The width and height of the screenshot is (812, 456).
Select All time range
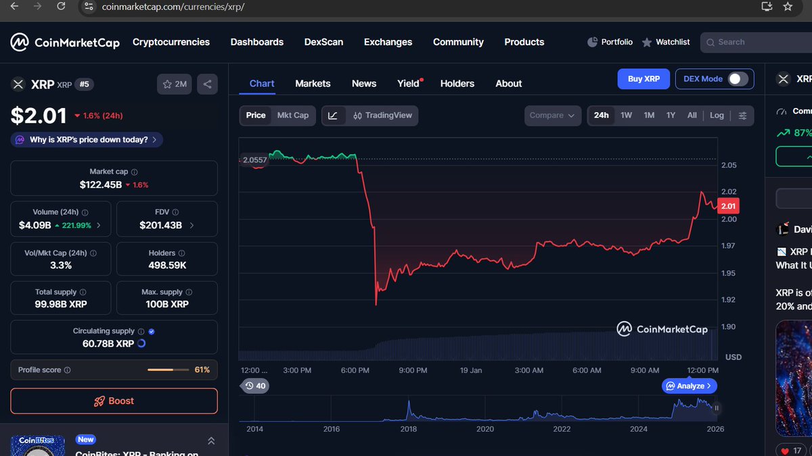692,116
